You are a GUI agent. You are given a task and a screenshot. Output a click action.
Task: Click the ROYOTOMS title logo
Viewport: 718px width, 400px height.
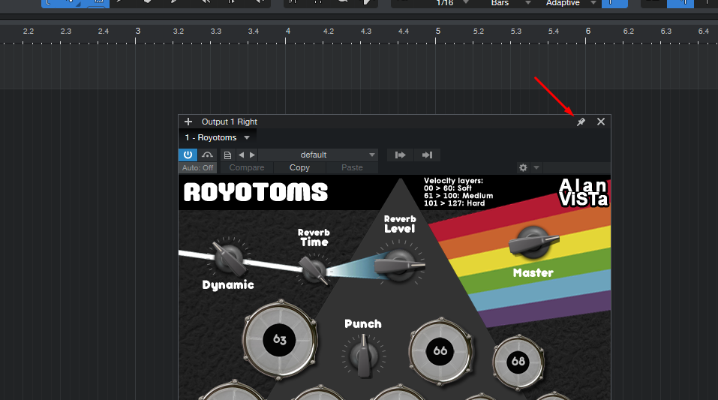[x=256, y=192]
